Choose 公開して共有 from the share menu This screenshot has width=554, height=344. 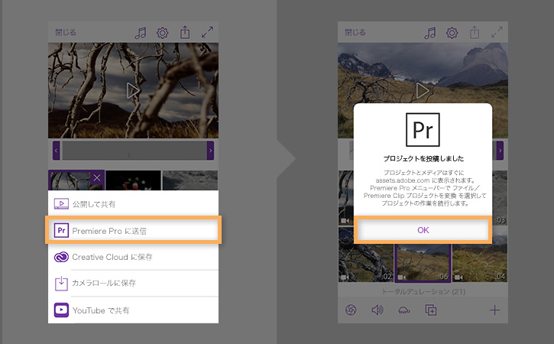coord(133,204)
